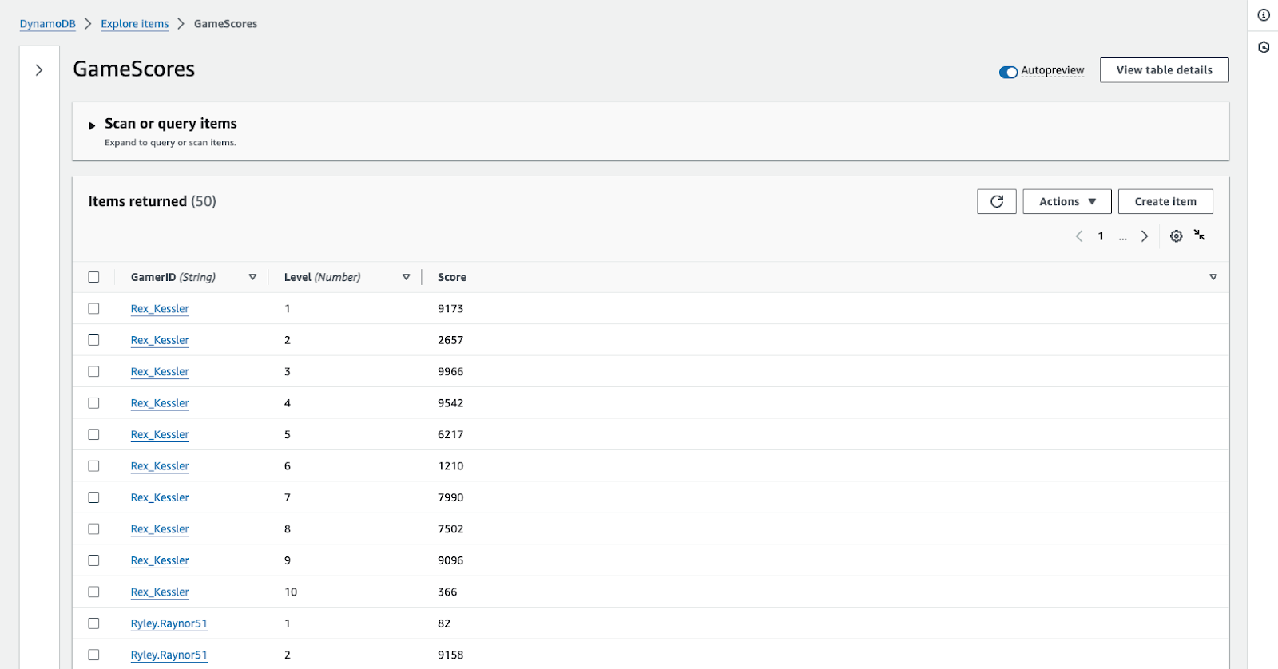The image size is (1278, 669).
Task: Expand the left navigation panel chevron
Action: coord(39,70)
